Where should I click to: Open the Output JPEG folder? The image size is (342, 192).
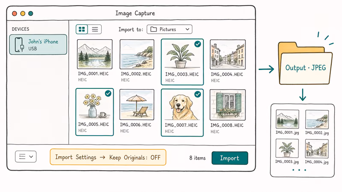[305, 64]
